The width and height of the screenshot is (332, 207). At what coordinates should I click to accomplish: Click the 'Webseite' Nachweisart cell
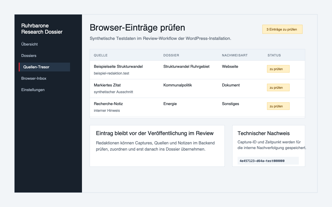coord(230,66)
